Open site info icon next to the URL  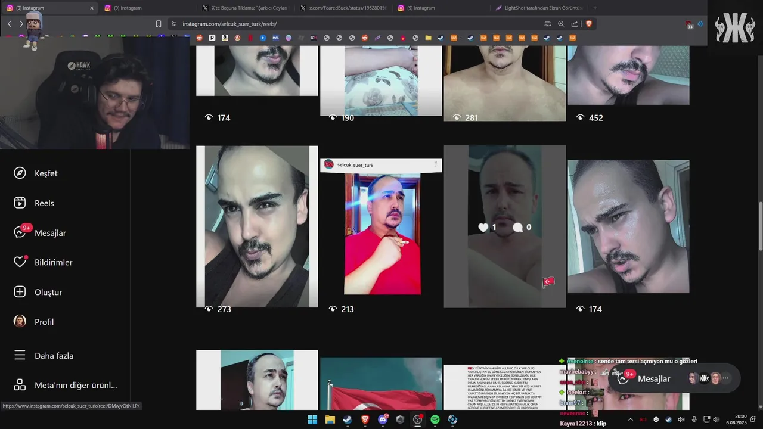click(x=173, y=24)
